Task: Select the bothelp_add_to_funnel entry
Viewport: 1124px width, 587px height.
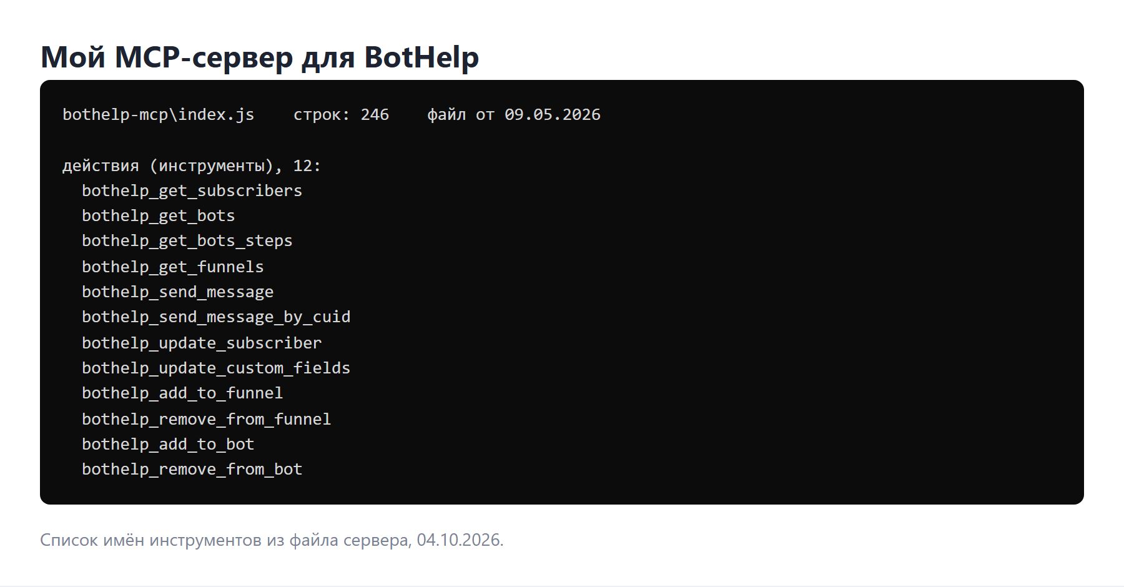Action: point(182,393)
